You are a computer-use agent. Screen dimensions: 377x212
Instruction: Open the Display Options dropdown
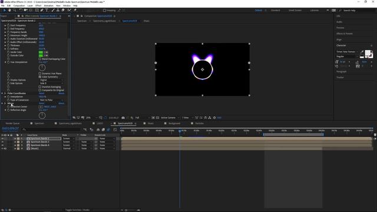[51, 80]
